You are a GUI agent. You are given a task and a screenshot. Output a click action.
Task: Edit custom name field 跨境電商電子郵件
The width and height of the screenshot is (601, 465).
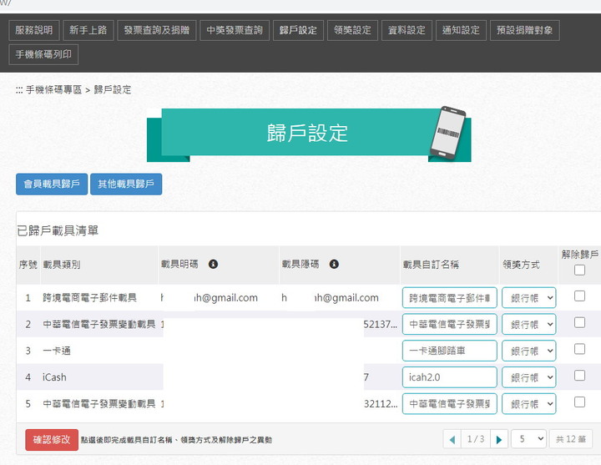pos(450,298)
